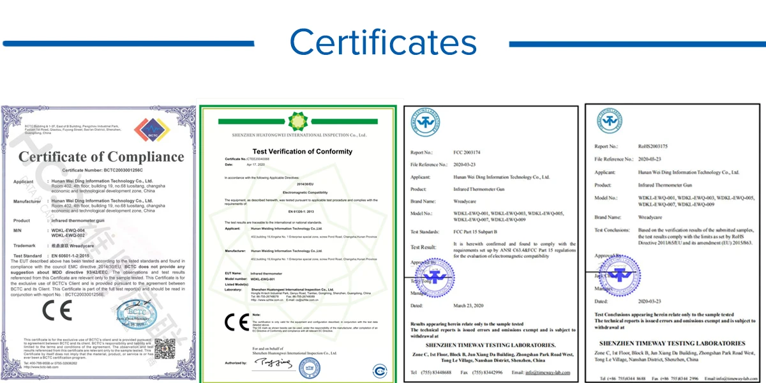This screenshot has height=383, width=766.
Task: Click 'SHENZHEN HUATONGWEI INTERNATIONAL INSPECTION' header
Action: tap(298, 136)
